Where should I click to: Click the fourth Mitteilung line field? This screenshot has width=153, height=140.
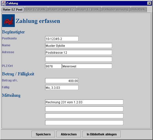(84, 123)
